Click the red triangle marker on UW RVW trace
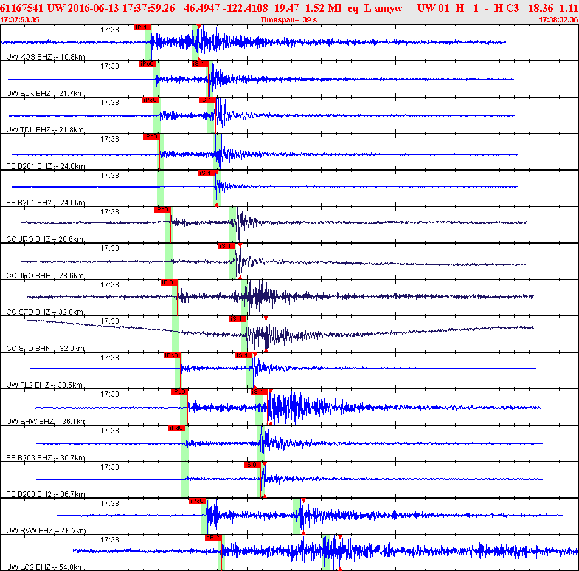Image resolution: width=579 pixels, height=571 pixels. coord(303,500)
